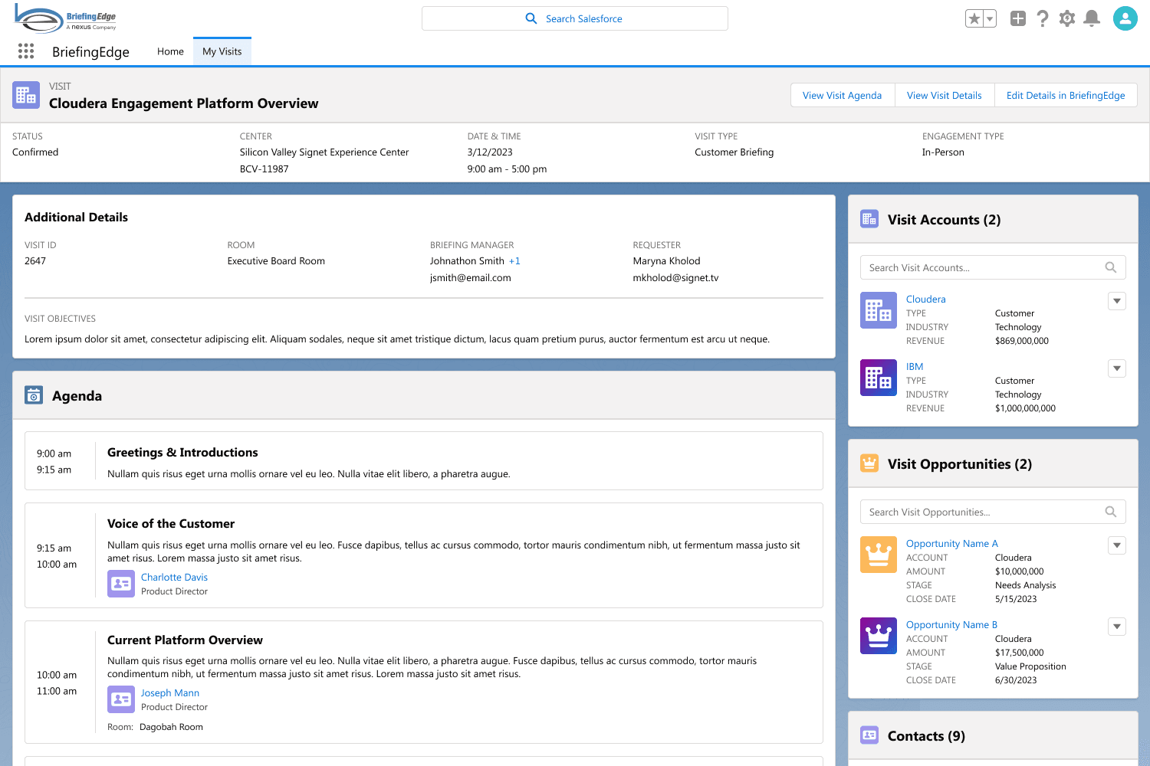Click the Customer Briefing visit type

[x=734, y=152]
